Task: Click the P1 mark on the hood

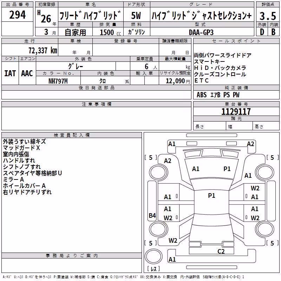Action: [x=227, y=169]
